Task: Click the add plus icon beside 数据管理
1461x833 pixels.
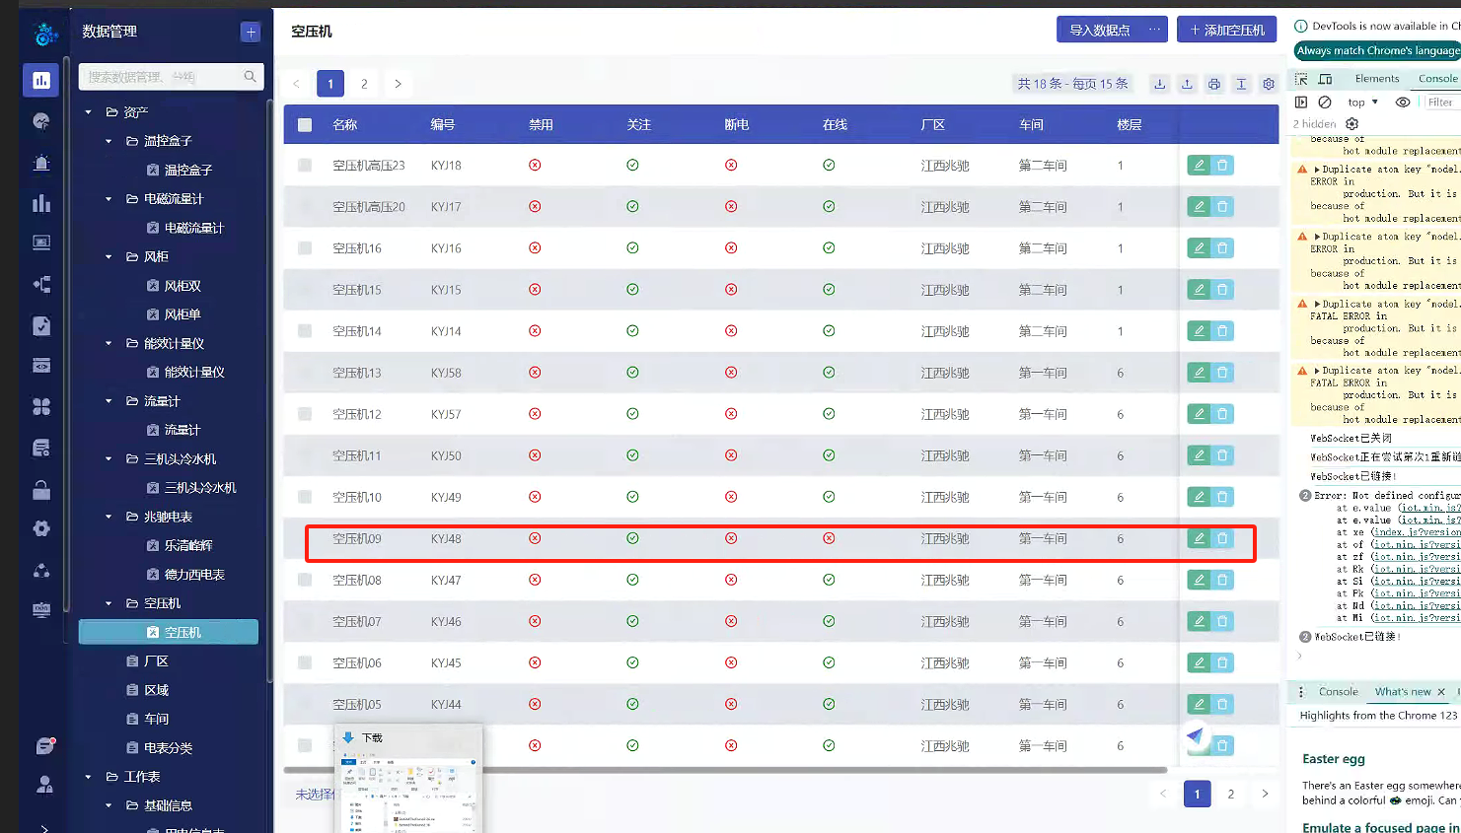Action: click(251, 33)
